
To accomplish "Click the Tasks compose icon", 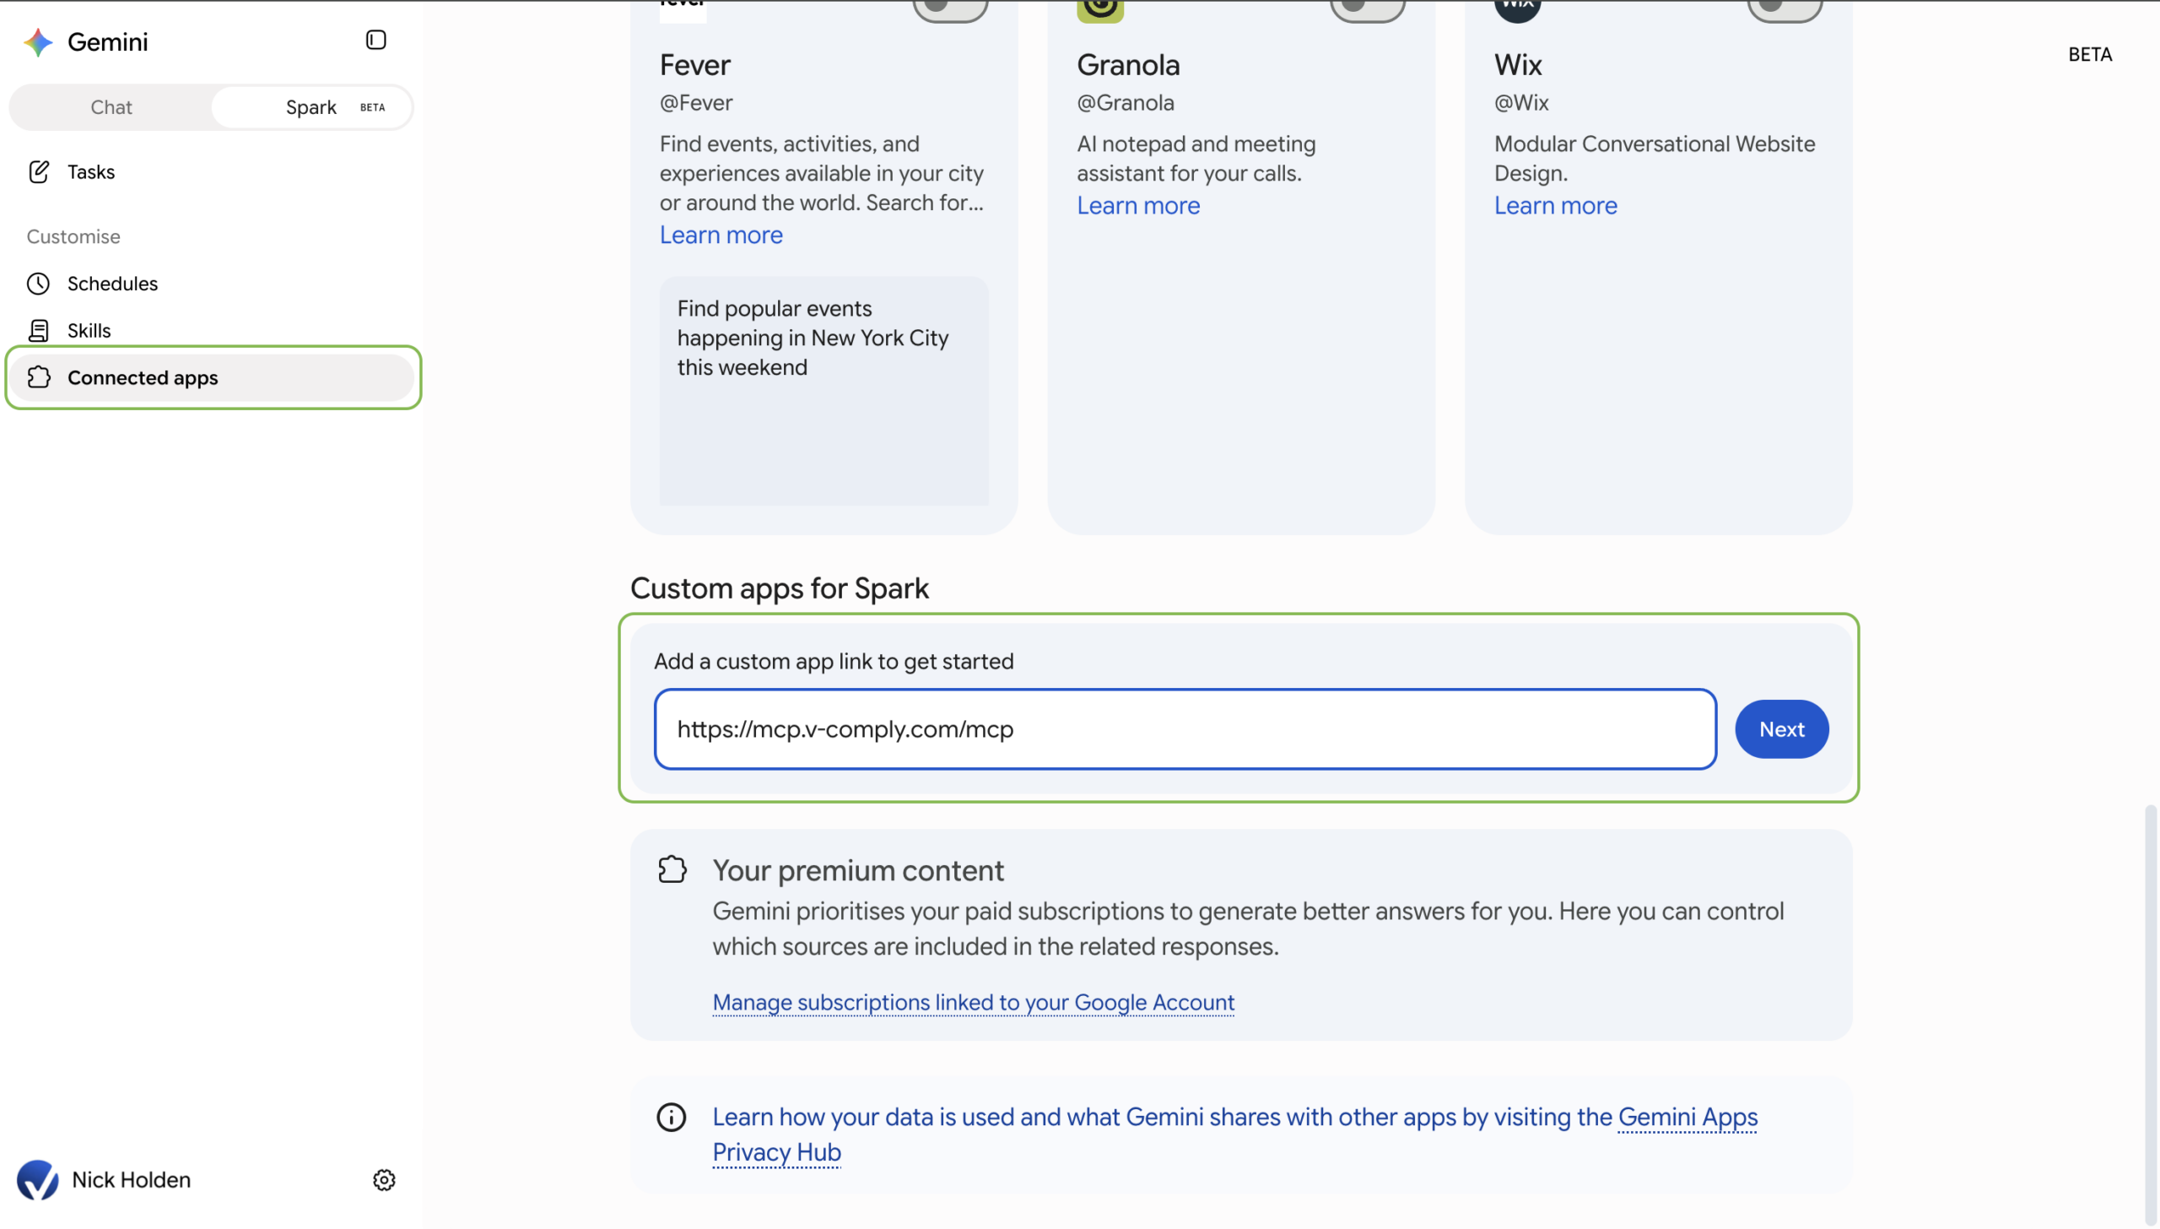I will point(39,172).
